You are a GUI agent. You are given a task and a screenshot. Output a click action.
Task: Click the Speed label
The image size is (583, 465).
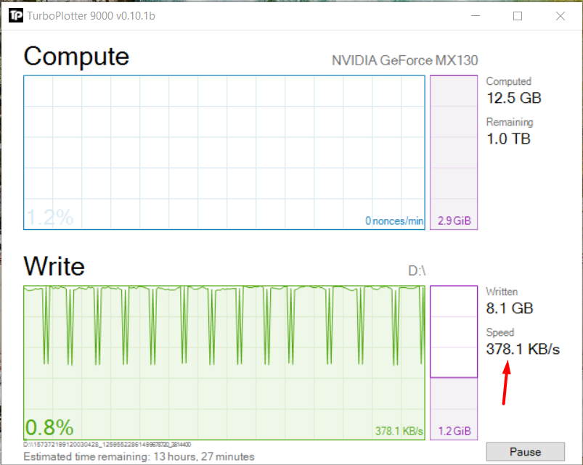(x=500, y=332)
